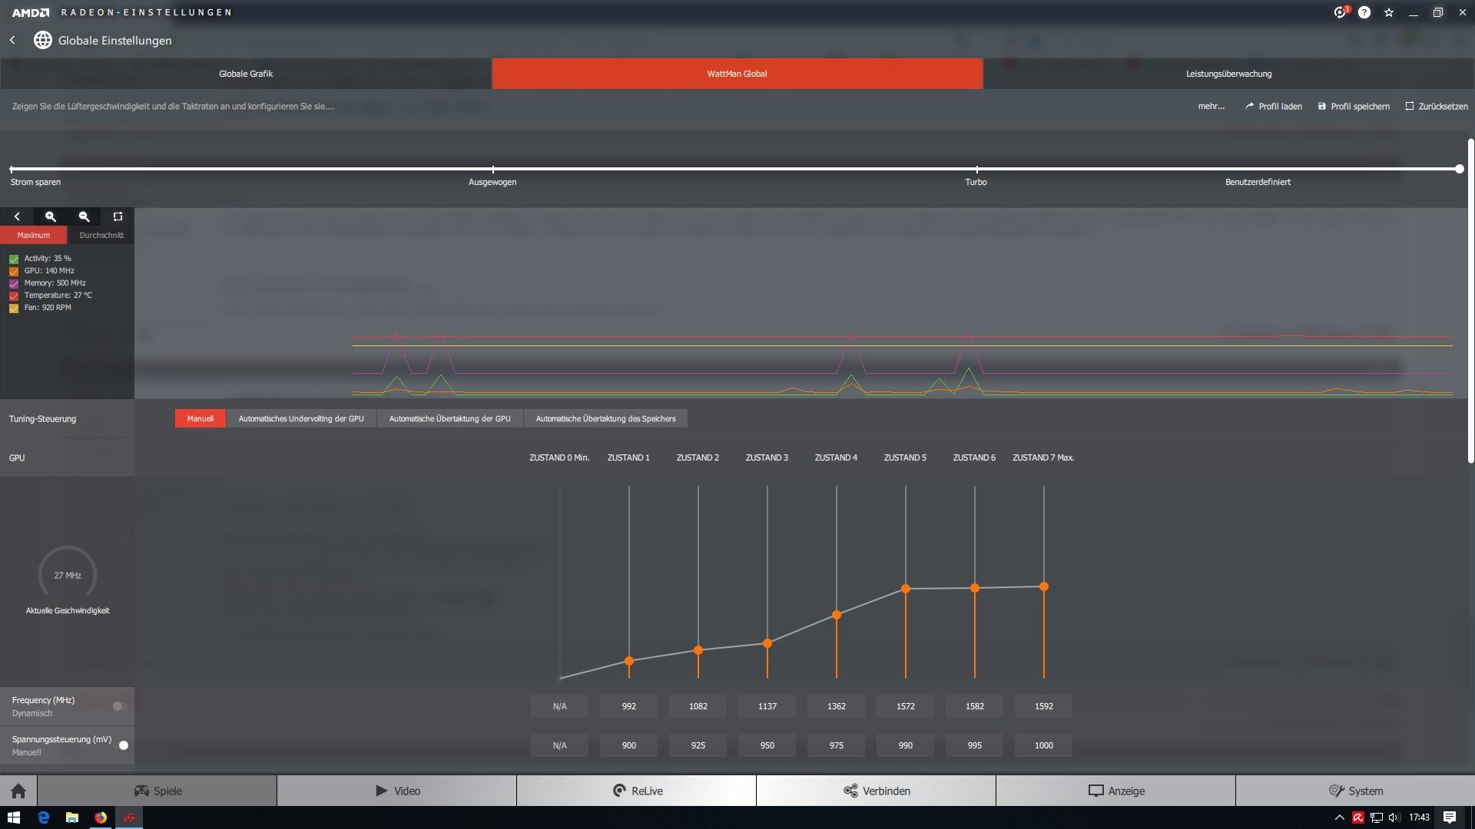
Task: Click Profil speichern
Action: tap(1354, 106)
